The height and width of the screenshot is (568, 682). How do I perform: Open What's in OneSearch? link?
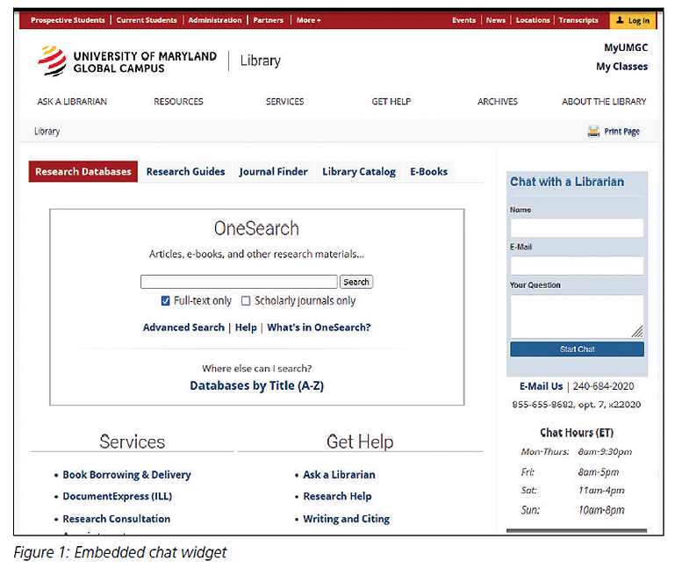[319, 327]
